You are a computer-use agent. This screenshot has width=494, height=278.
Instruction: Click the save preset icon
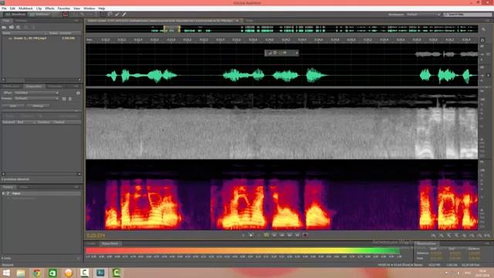pos(64,99)
